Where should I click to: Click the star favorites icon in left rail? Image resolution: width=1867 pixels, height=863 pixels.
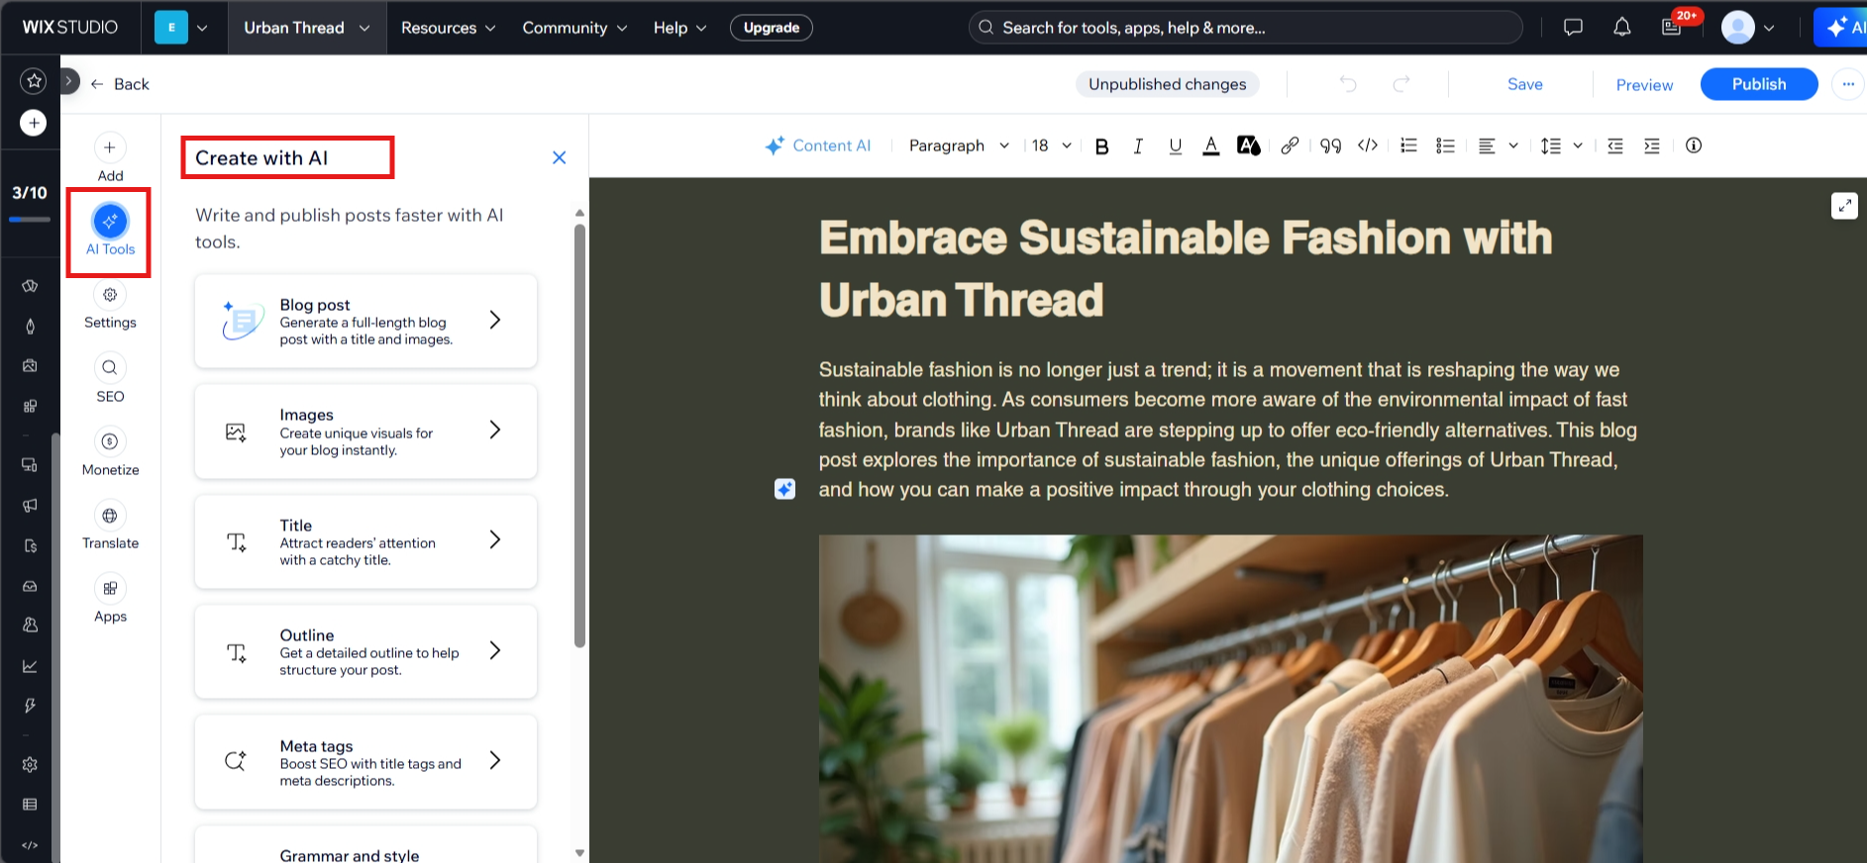34,81
